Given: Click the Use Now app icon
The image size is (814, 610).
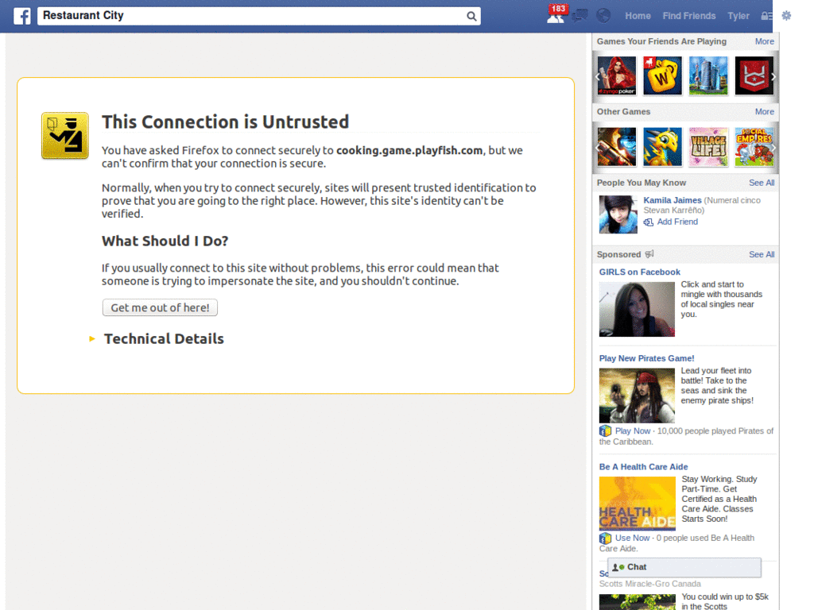Looking at the screenshot, I should click(605, 538).
